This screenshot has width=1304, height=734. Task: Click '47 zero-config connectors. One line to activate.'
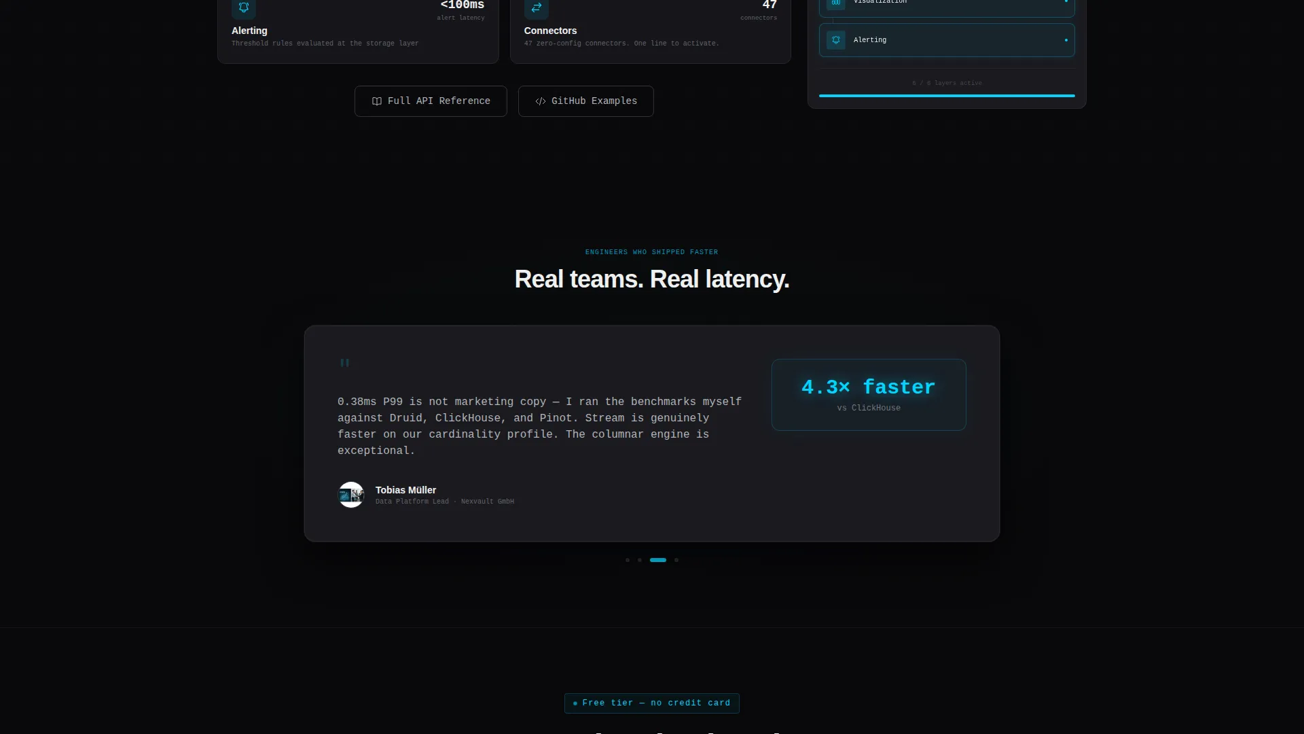pos(621,43)
